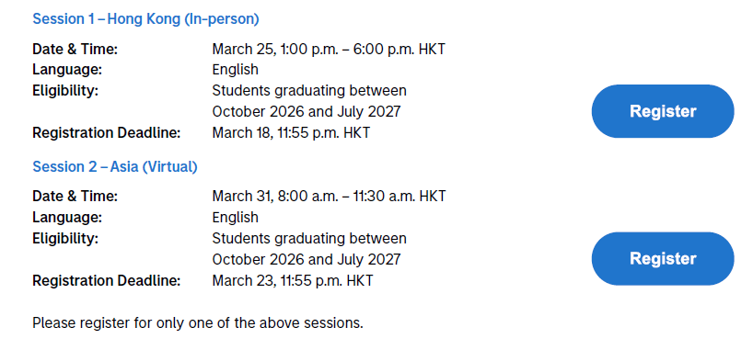Click Session 1's Date & Time label
The width and height of the screenshot is (741, 350).
tap(75, 49)
